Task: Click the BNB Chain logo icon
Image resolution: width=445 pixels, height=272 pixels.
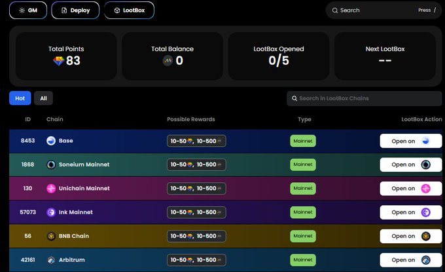Action: click(51, 236)
